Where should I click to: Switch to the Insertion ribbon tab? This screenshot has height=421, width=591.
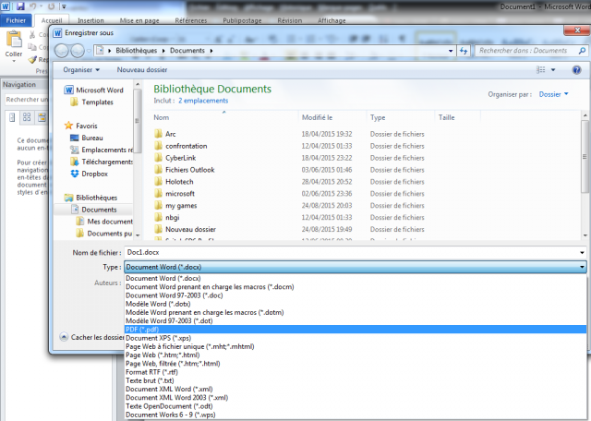point(90,20)
